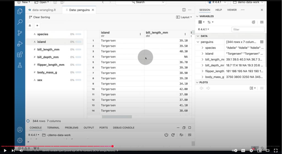Clear all variables with delete-all icon
Viewport: 282px width, 154px height.
coord(262,22)
